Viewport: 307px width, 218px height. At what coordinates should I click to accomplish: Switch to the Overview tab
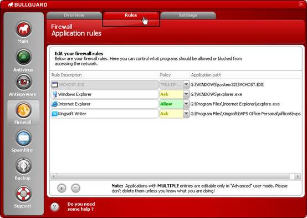(74, 16)
